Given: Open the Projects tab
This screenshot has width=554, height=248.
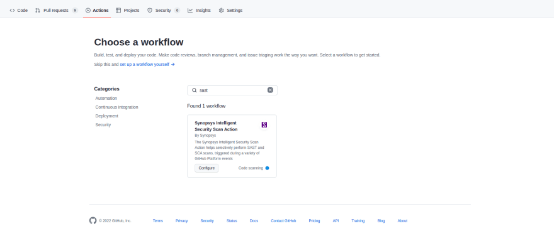Looking at the screenshot, I should click(128, 10).
